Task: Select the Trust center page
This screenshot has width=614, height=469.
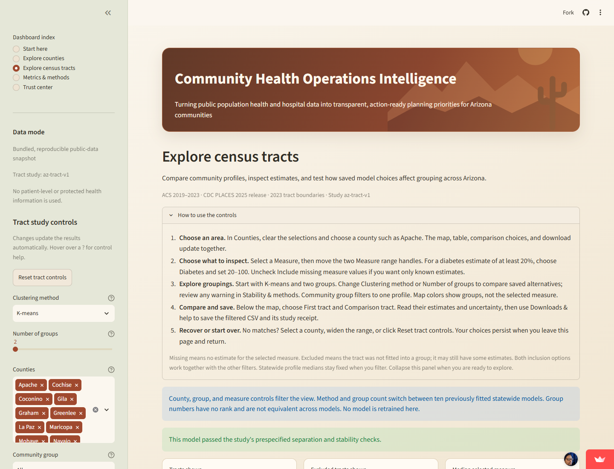Action: 33,87
